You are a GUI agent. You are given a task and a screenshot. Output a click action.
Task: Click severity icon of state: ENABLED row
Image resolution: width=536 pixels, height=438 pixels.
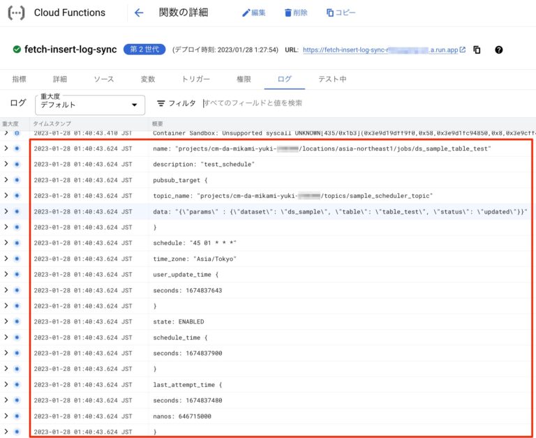coord(17,322)
